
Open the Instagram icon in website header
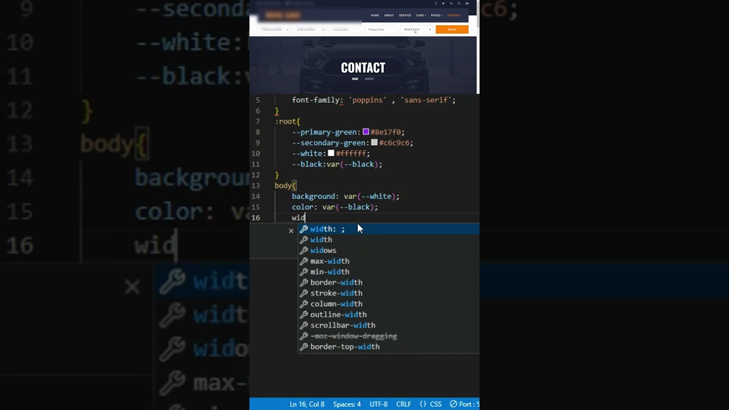(459, 3)
